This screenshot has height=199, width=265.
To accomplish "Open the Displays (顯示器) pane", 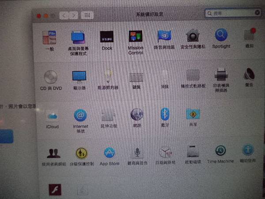I will [x=79, y=77].
